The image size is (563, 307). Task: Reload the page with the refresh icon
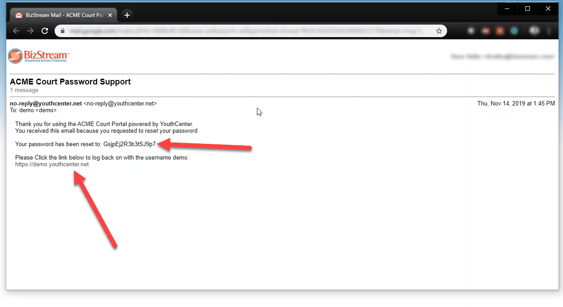[45, 31]
